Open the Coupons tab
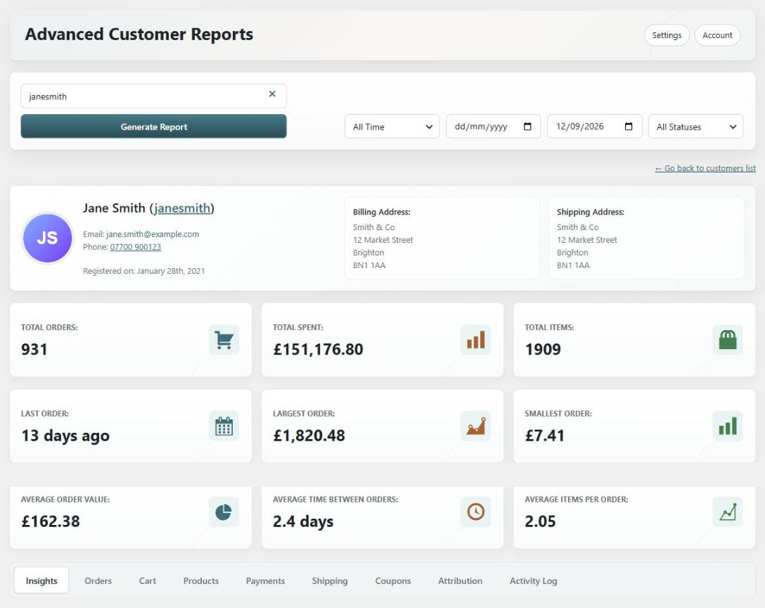 coord(393,581)
